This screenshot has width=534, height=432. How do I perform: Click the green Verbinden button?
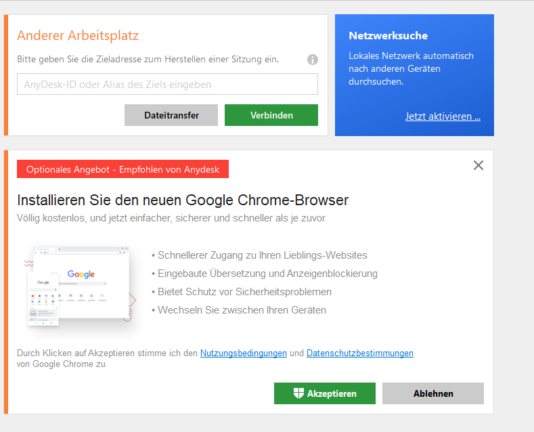coord(271,115)
